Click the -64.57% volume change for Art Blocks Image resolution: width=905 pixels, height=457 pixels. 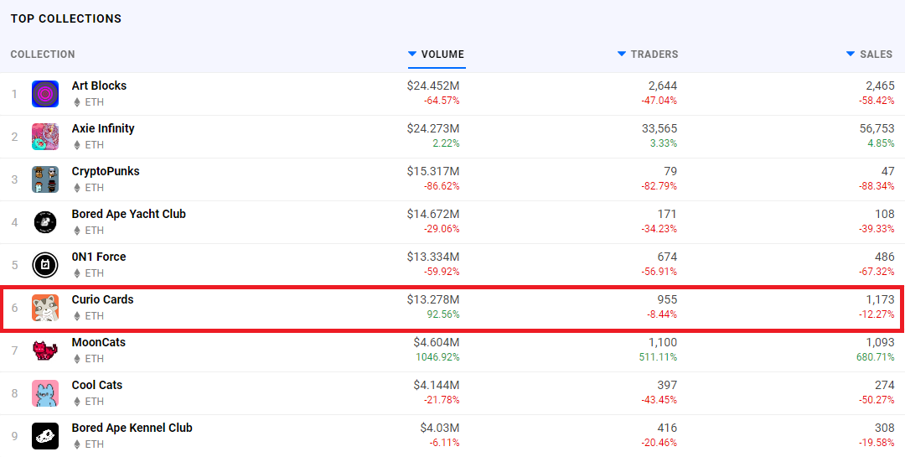(x=442, y=101)
